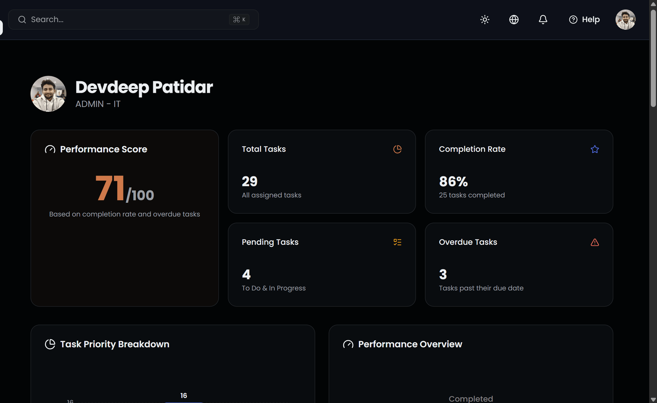The image size is (657, 403).
Task: Open the language globe icon
Action: coord(514,20)
